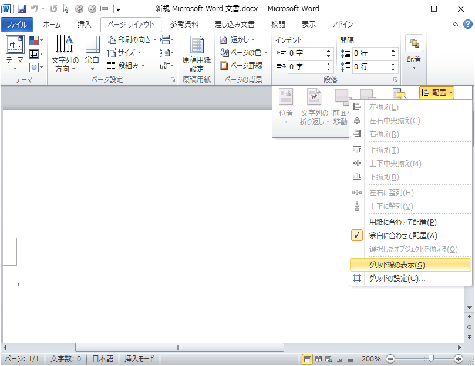This screenshot has width=475, height=366.
Task: Increase spacing before 0 行 stepper
Action: (x=393, y=50)
